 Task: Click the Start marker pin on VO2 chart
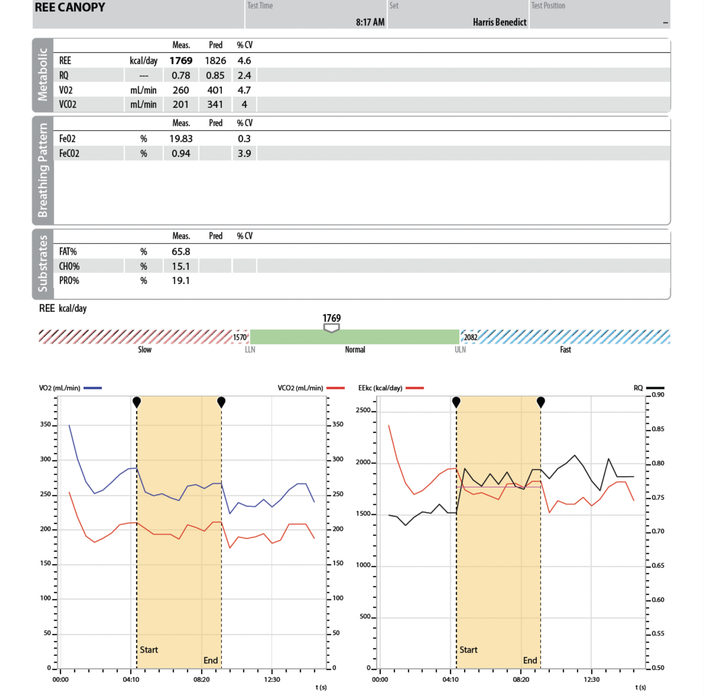point(137,402)
